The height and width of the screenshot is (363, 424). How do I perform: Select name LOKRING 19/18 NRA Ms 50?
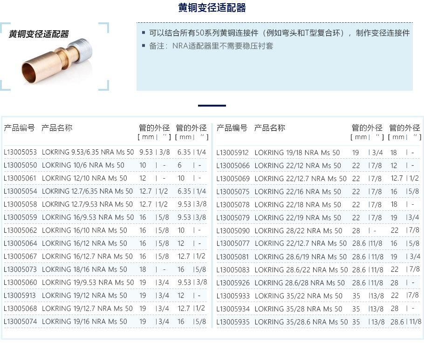(x=297, y=153)
